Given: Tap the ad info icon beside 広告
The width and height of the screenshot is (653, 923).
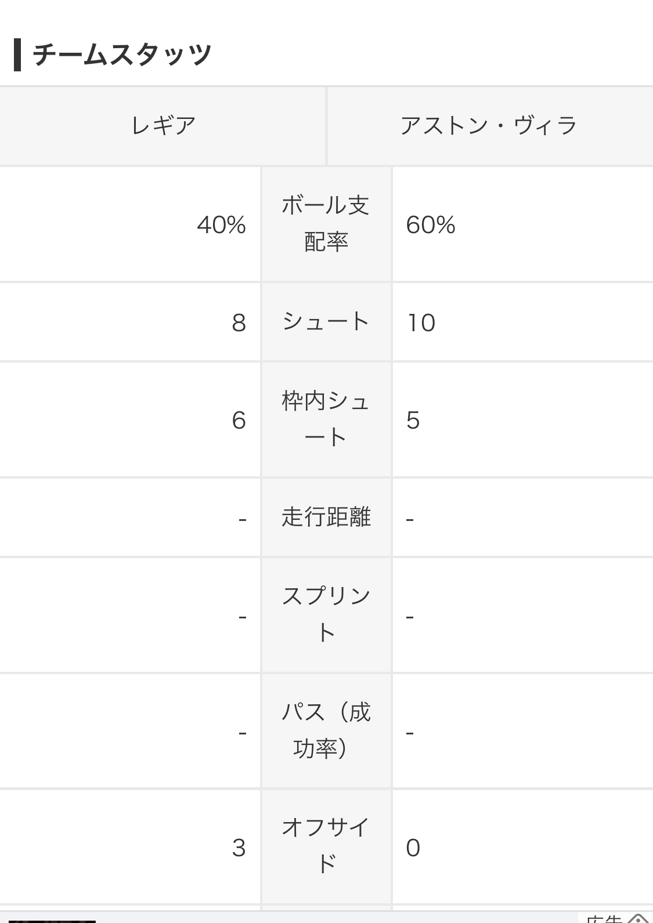Looking at the screenshot, I should (638, 919).
